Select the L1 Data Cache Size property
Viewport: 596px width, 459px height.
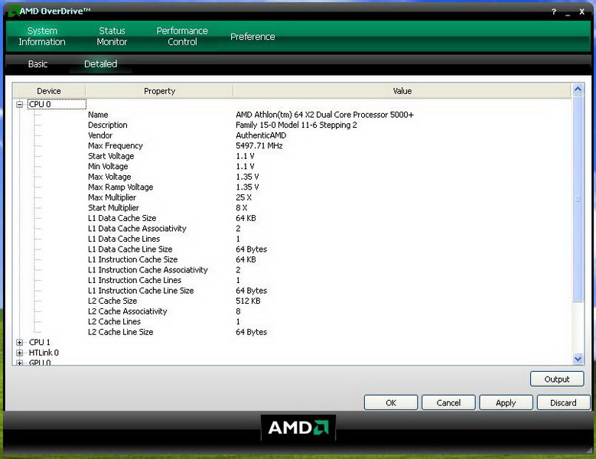[122, 218]
